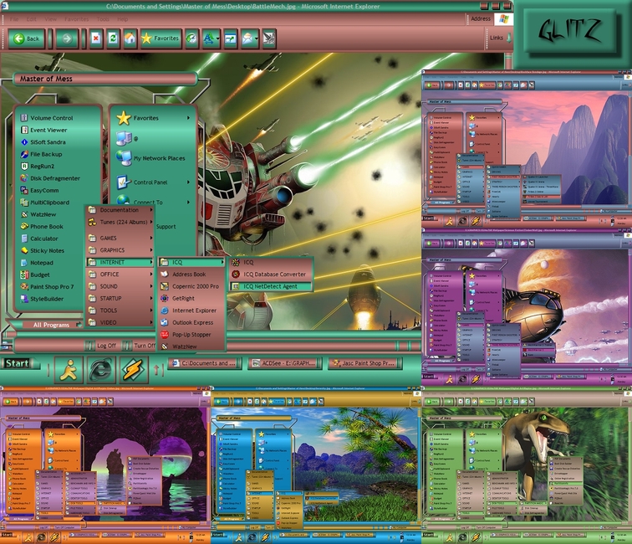
Task: Open the Tools menu
Action: [103, 19]
